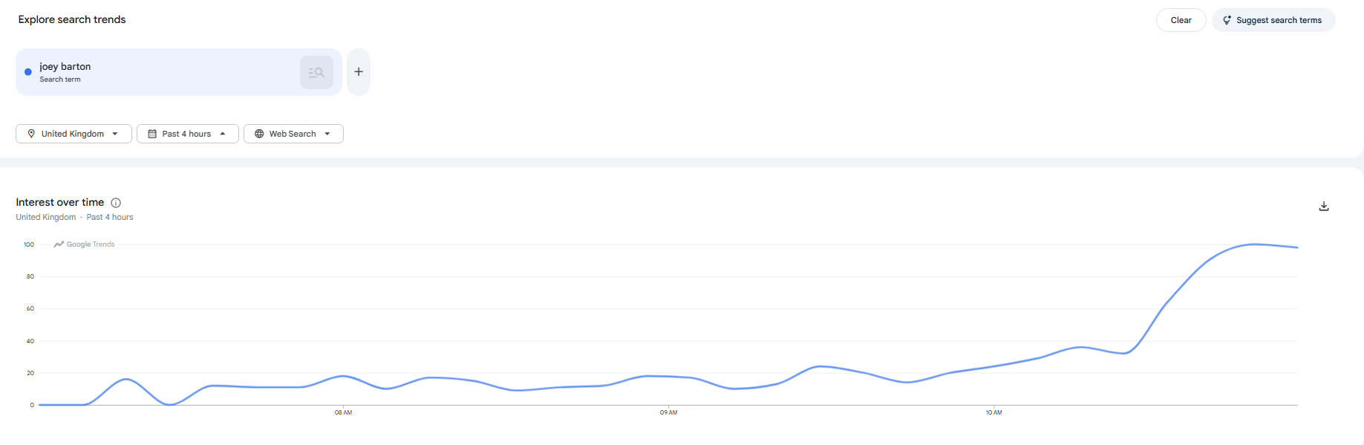
Task: Click the sparkle icon on Suggest search terms
Action: pos(1227,20)
